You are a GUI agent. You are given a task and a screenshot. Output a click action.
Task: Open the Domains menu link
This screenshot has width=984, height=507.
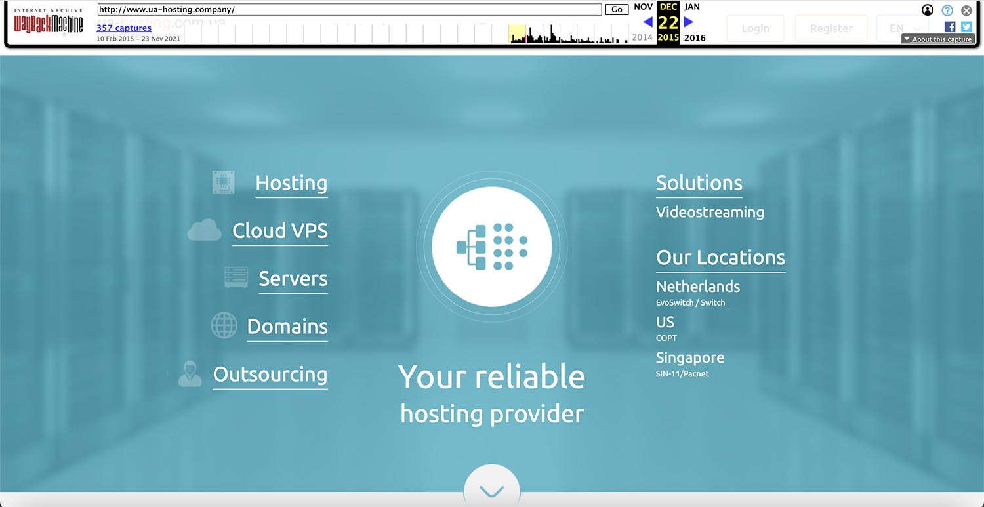click(287, 327)
